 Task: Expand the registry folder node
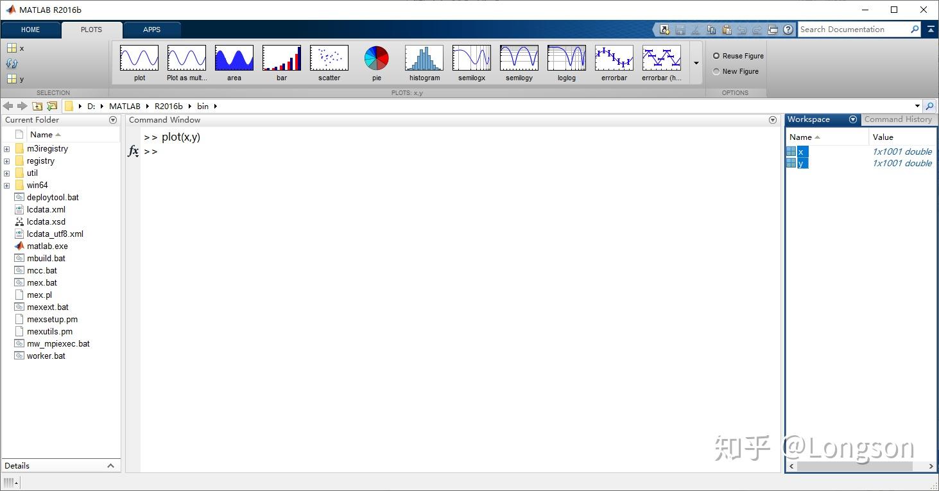(7, 161)
